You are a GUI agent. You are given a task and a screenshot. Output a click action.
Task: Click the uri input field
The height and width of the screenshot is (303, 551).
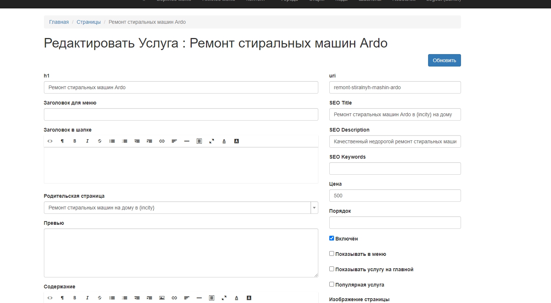[x=395, y=87]
